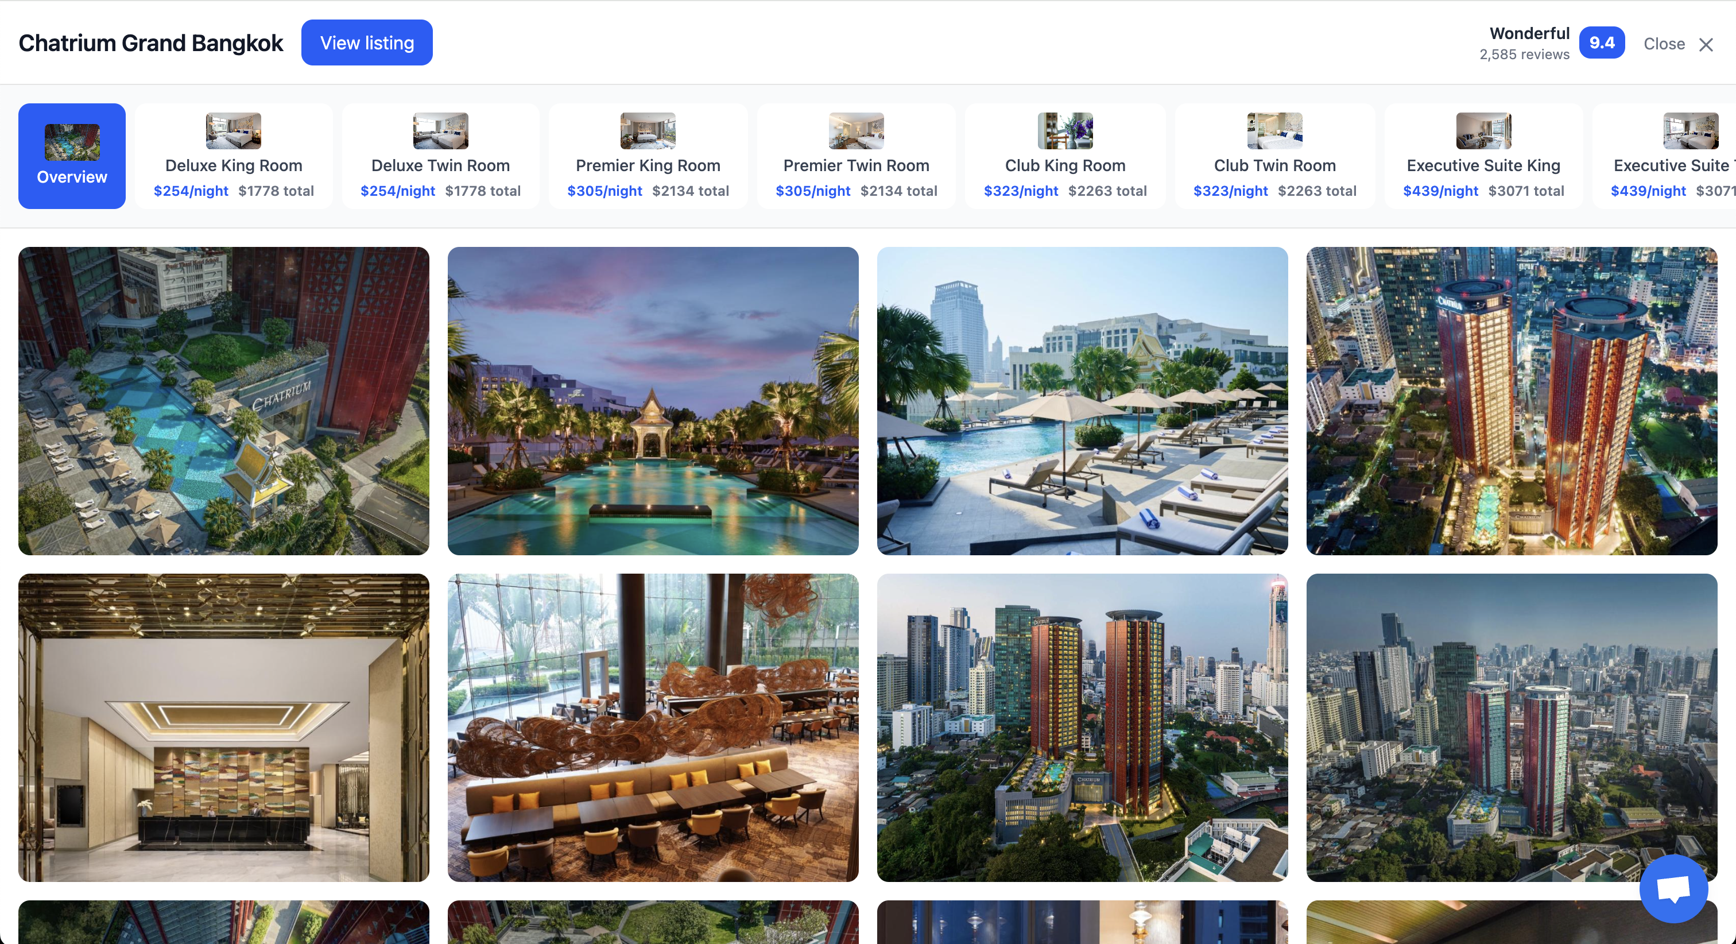Click the View listing button

click(367, 42)
